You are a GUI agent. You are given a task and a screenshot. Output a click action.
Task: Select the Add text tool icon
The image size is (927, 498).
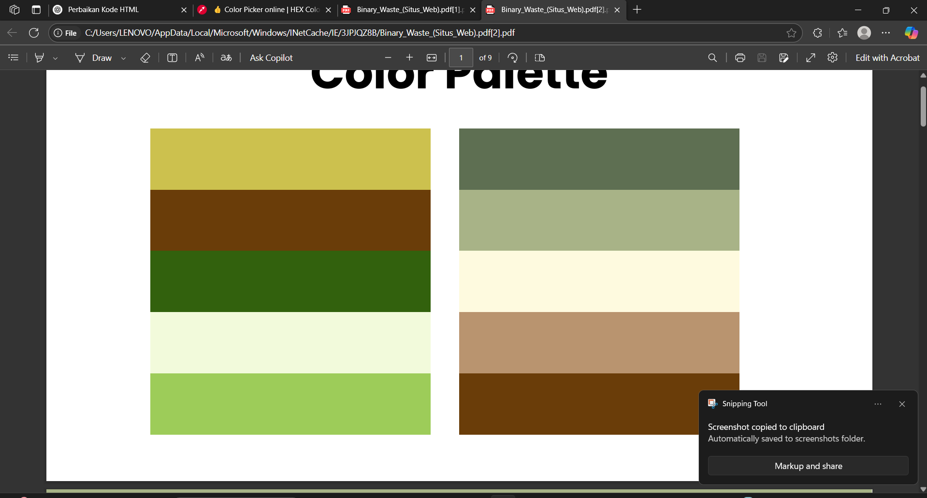[172, 58]
